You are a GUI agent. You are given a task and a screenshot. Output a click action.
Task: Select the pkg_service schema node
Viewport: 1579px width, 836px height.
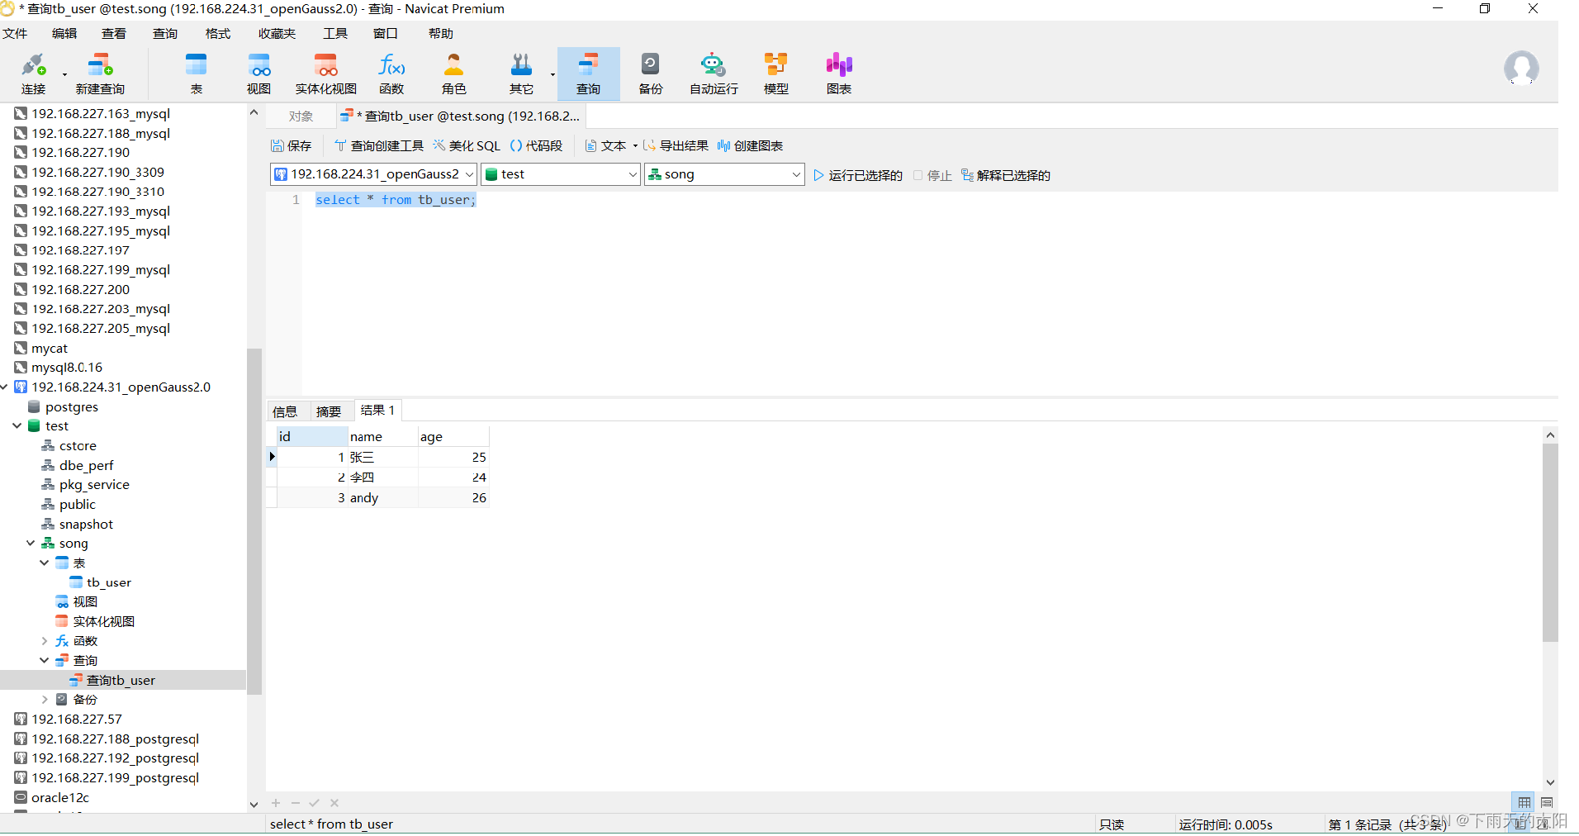pyautogui.click(x=94, y=485)
